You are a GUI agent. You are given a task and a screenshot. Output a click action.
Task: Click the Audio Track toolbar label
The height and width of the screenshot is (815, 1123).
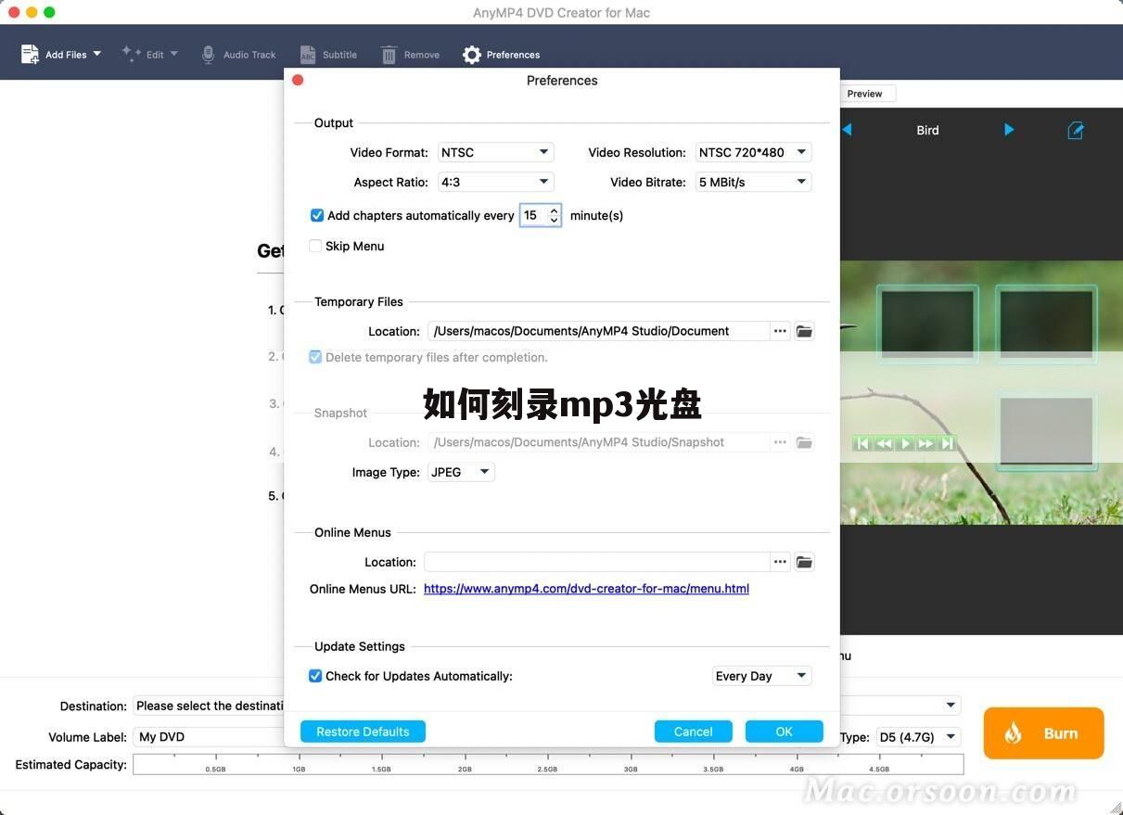249,55
